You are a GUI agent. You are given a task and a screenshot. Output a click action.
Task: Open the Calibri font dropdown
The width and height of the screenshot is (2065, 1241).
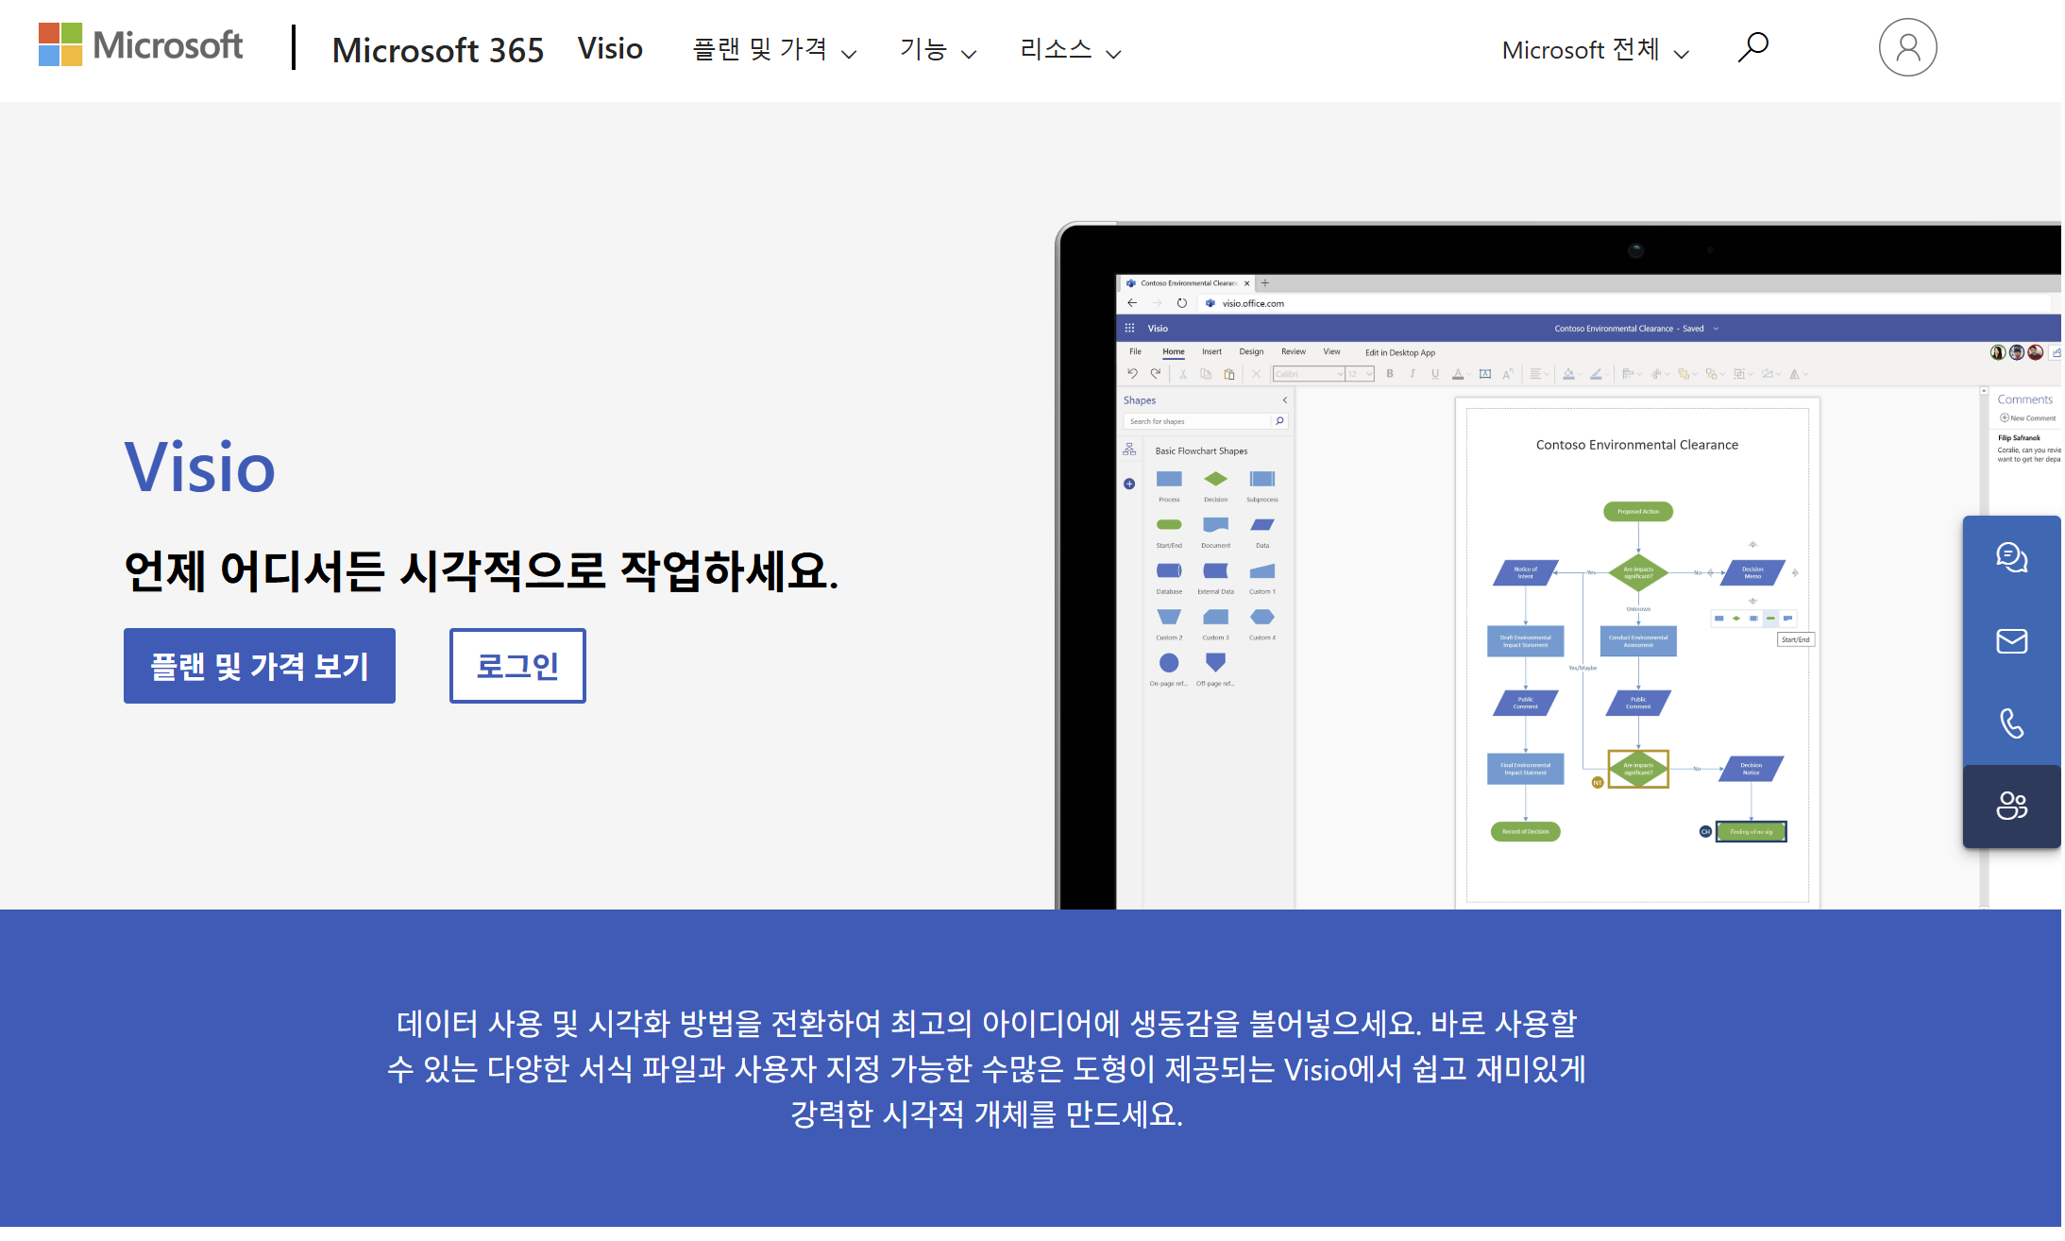pyautogui.click(x=1309, y=374)
